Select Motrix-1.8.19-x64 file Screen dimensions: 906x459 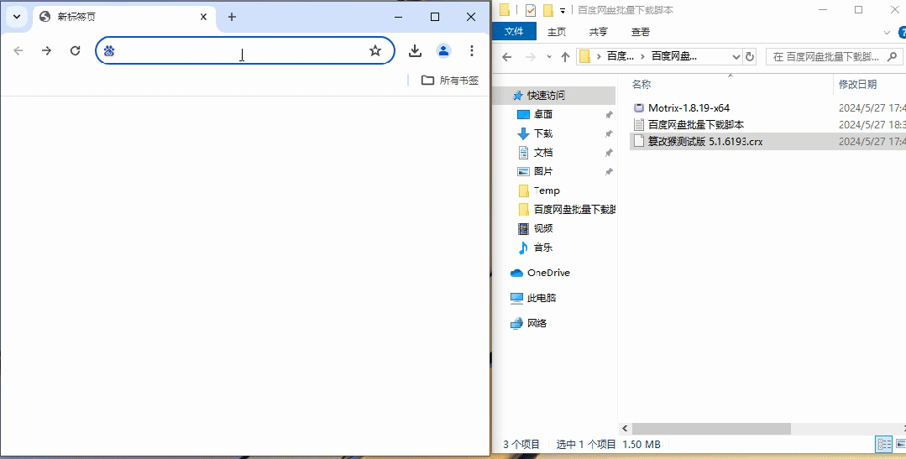pos(689,107)
